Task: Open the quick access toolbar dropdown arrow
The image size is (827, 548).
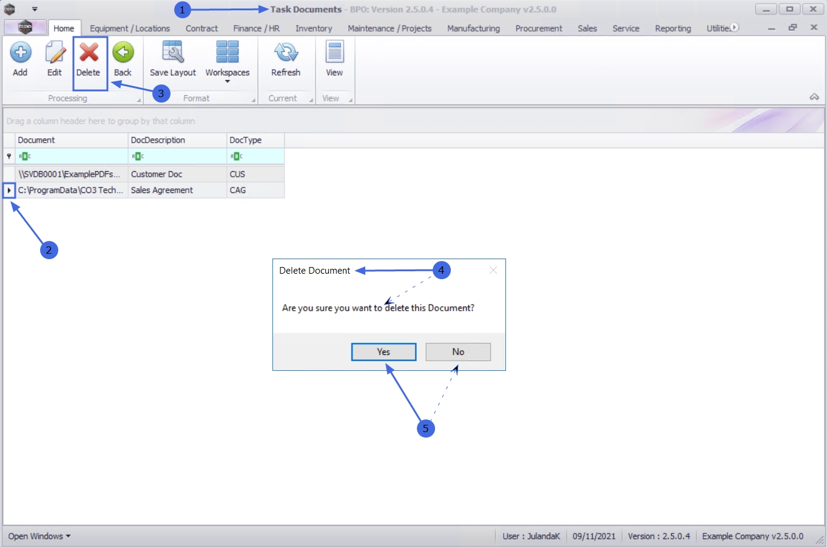Action: [x=35, y=10]
